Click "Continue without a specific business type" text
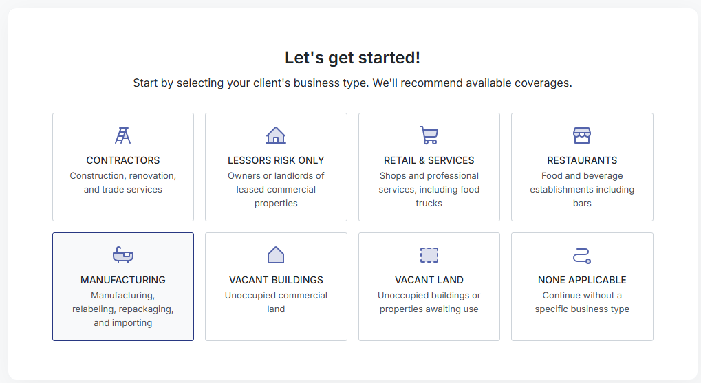Image resolution: width=701 pixels, height=383 pixels. click(x=582, y=302)
